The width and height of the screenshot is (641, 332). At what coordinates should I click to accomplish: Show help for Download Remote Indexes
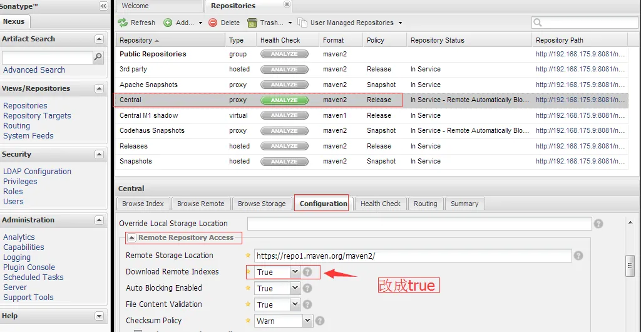(x=307, y=272)
